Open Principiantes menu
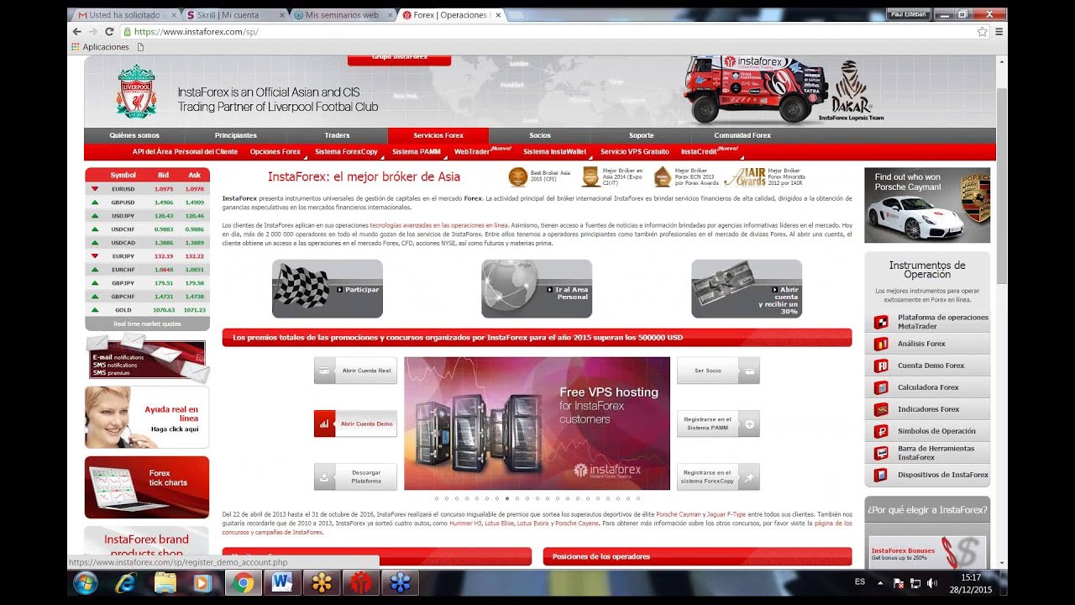This screenshot has height=605, width=1075. (236, 135)
